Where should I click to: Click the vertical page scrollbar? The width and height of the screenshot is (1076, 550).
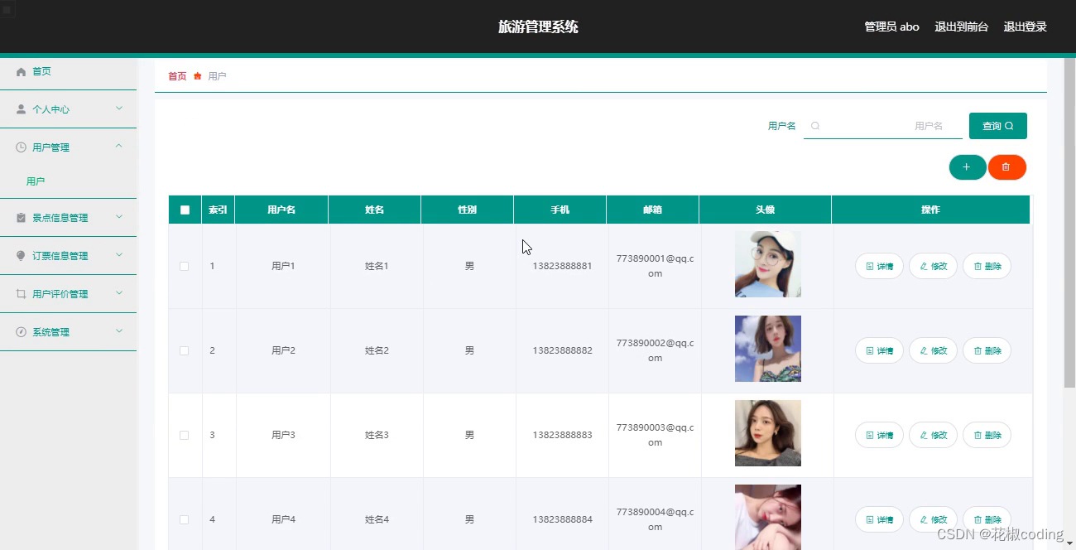[1069, 222]
